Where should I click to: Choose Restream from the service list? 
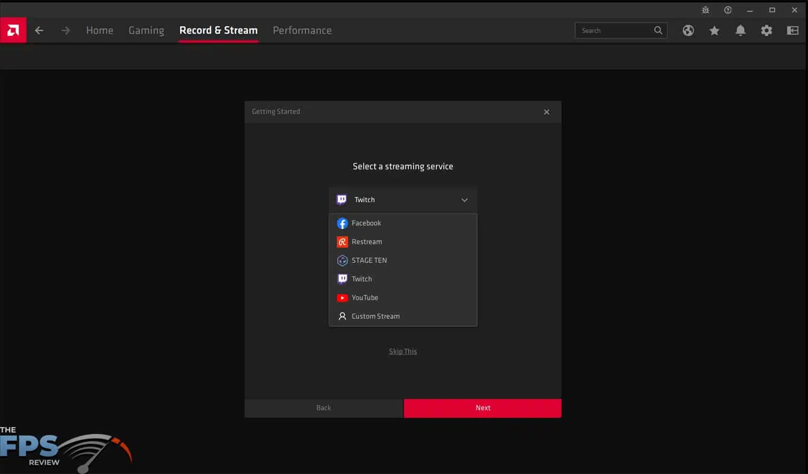coord(403,242)
